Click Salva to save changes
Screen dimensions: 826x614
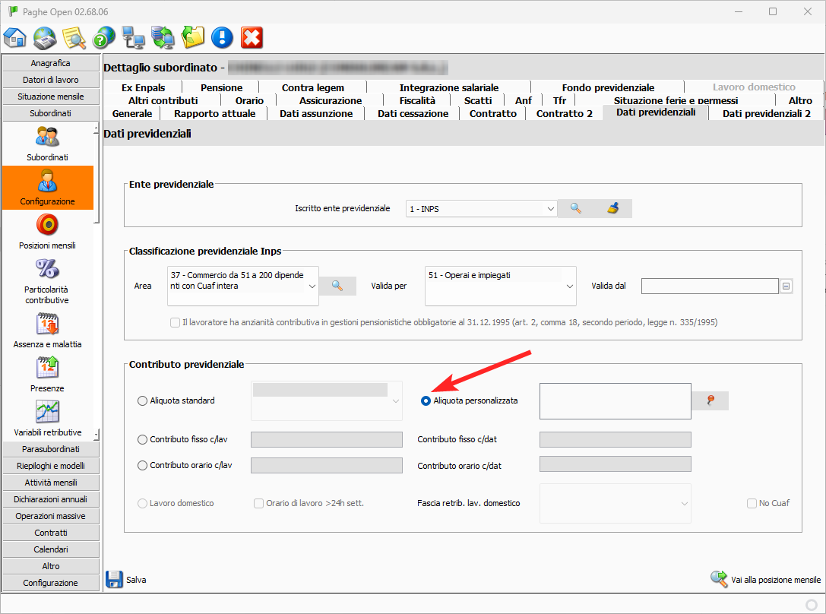pyautogui.click(x=126, y=579)
